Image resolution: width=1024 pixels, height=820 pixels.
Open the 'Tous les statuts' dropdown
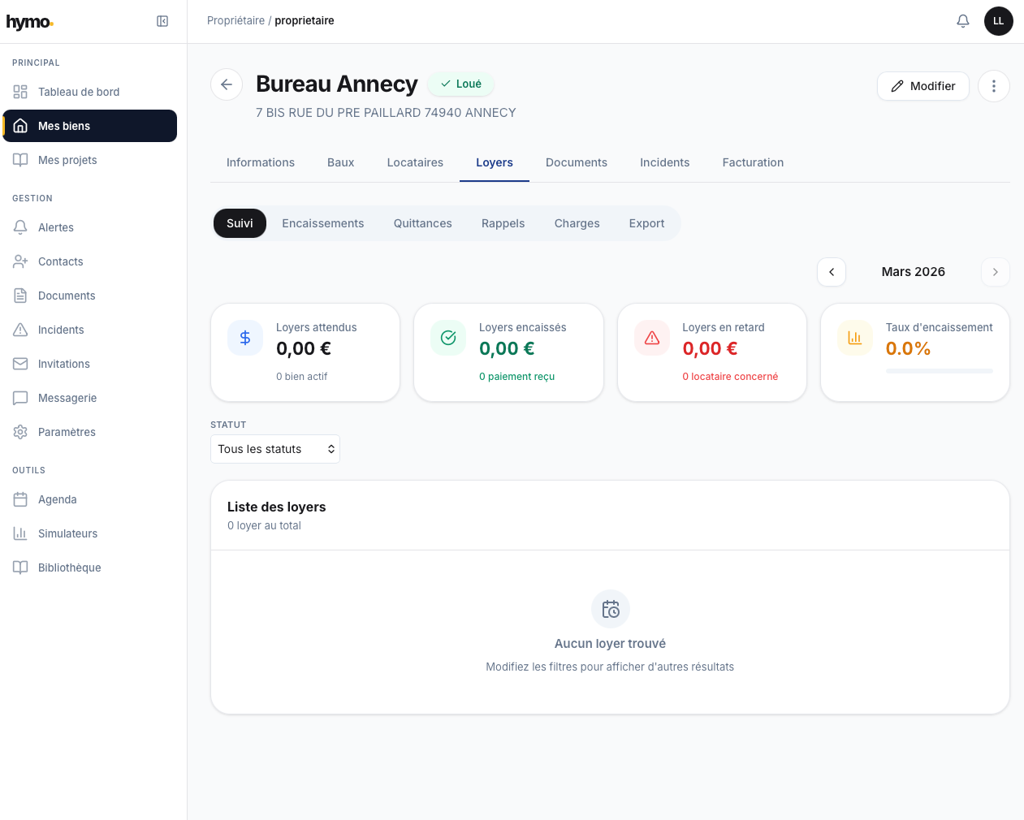tap(274, 448)
